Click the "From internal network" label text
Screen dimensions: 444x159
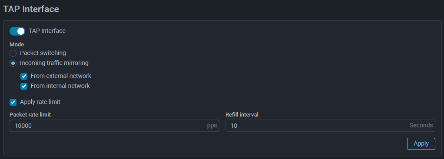[x=60, y=86]
